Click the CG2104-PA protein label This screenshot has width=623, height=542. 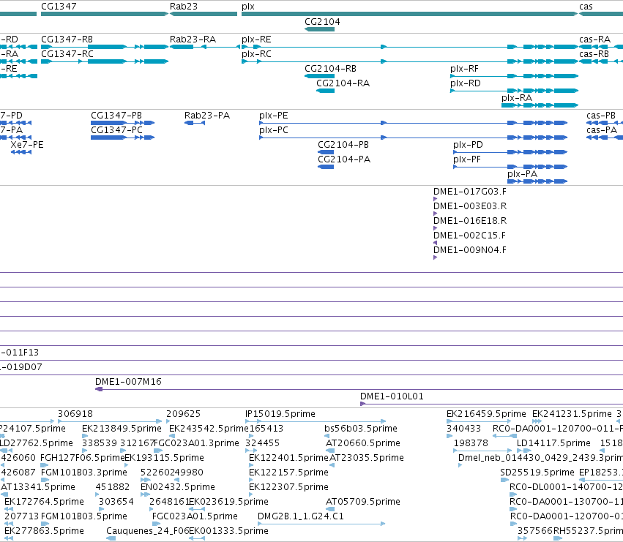coord(344,159)
